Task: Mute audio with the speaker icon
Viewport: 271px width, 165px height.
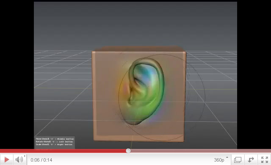Action: pyautogui.click(x=19, y=159)
